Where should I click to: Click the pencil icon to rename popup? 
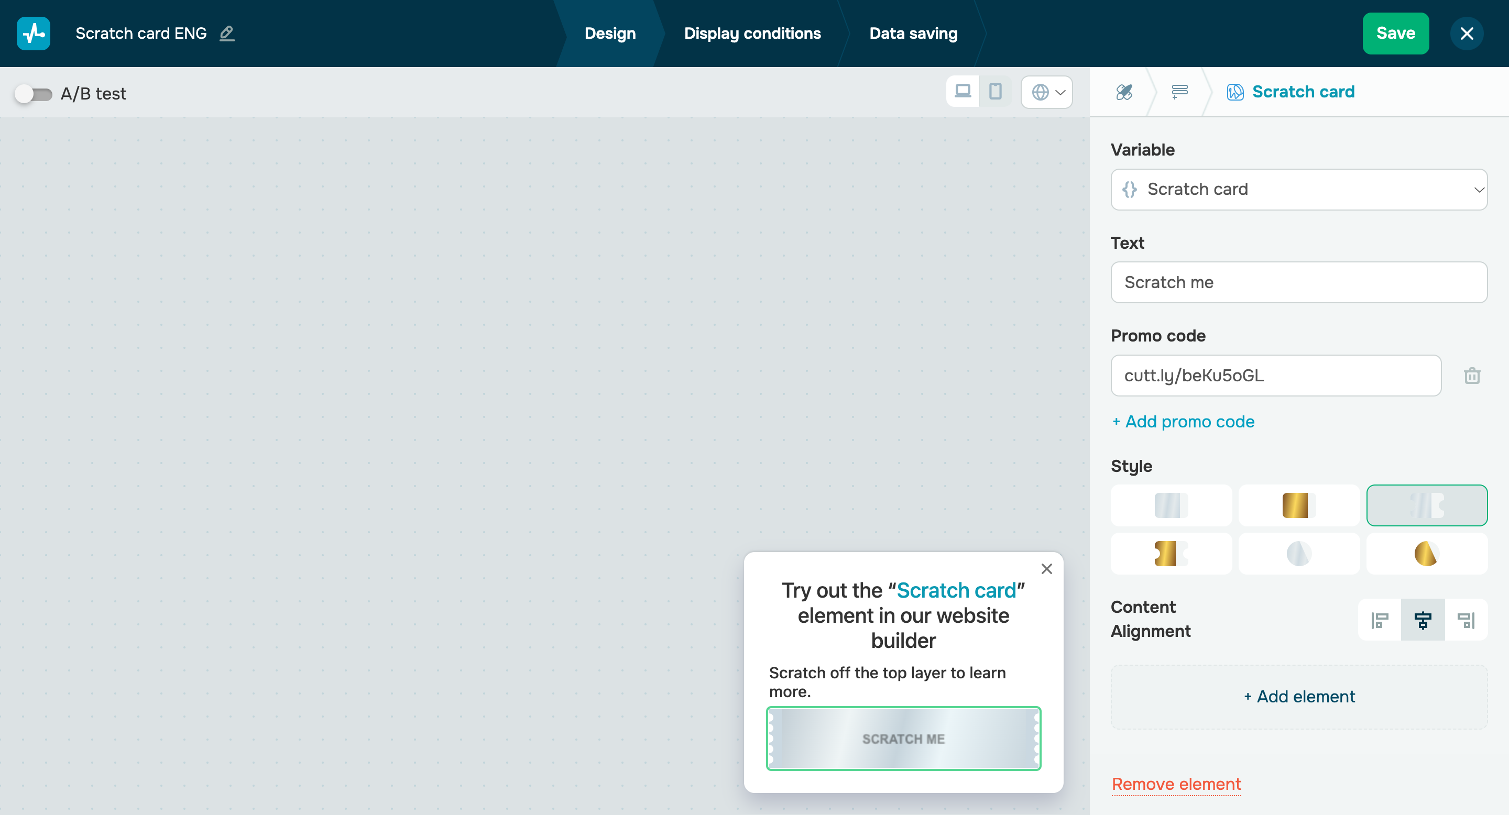pos(227,34)
